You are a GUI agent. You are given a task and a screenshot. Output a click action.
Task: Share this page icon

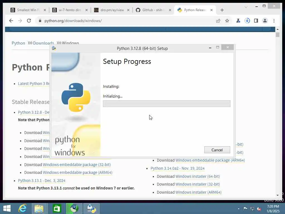coord(218,21)
